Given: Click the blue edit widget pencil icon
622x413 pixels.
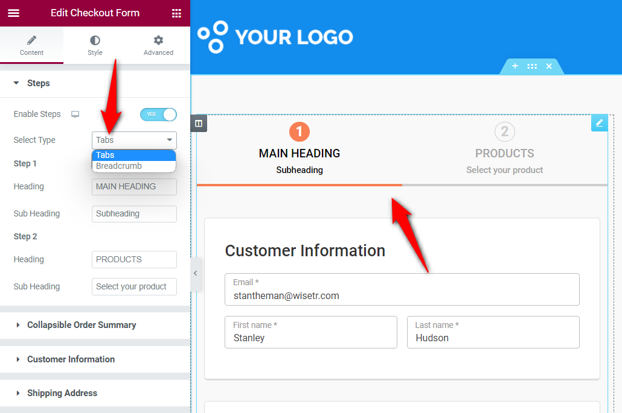Looking at the screenshot, I should click(x=600, y=123).
